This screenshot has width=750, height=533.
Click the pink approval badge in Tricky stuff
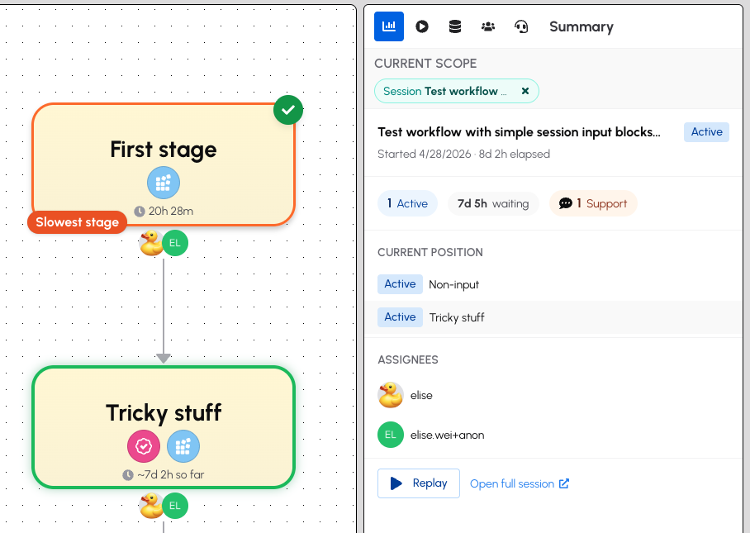click(144, 446)
